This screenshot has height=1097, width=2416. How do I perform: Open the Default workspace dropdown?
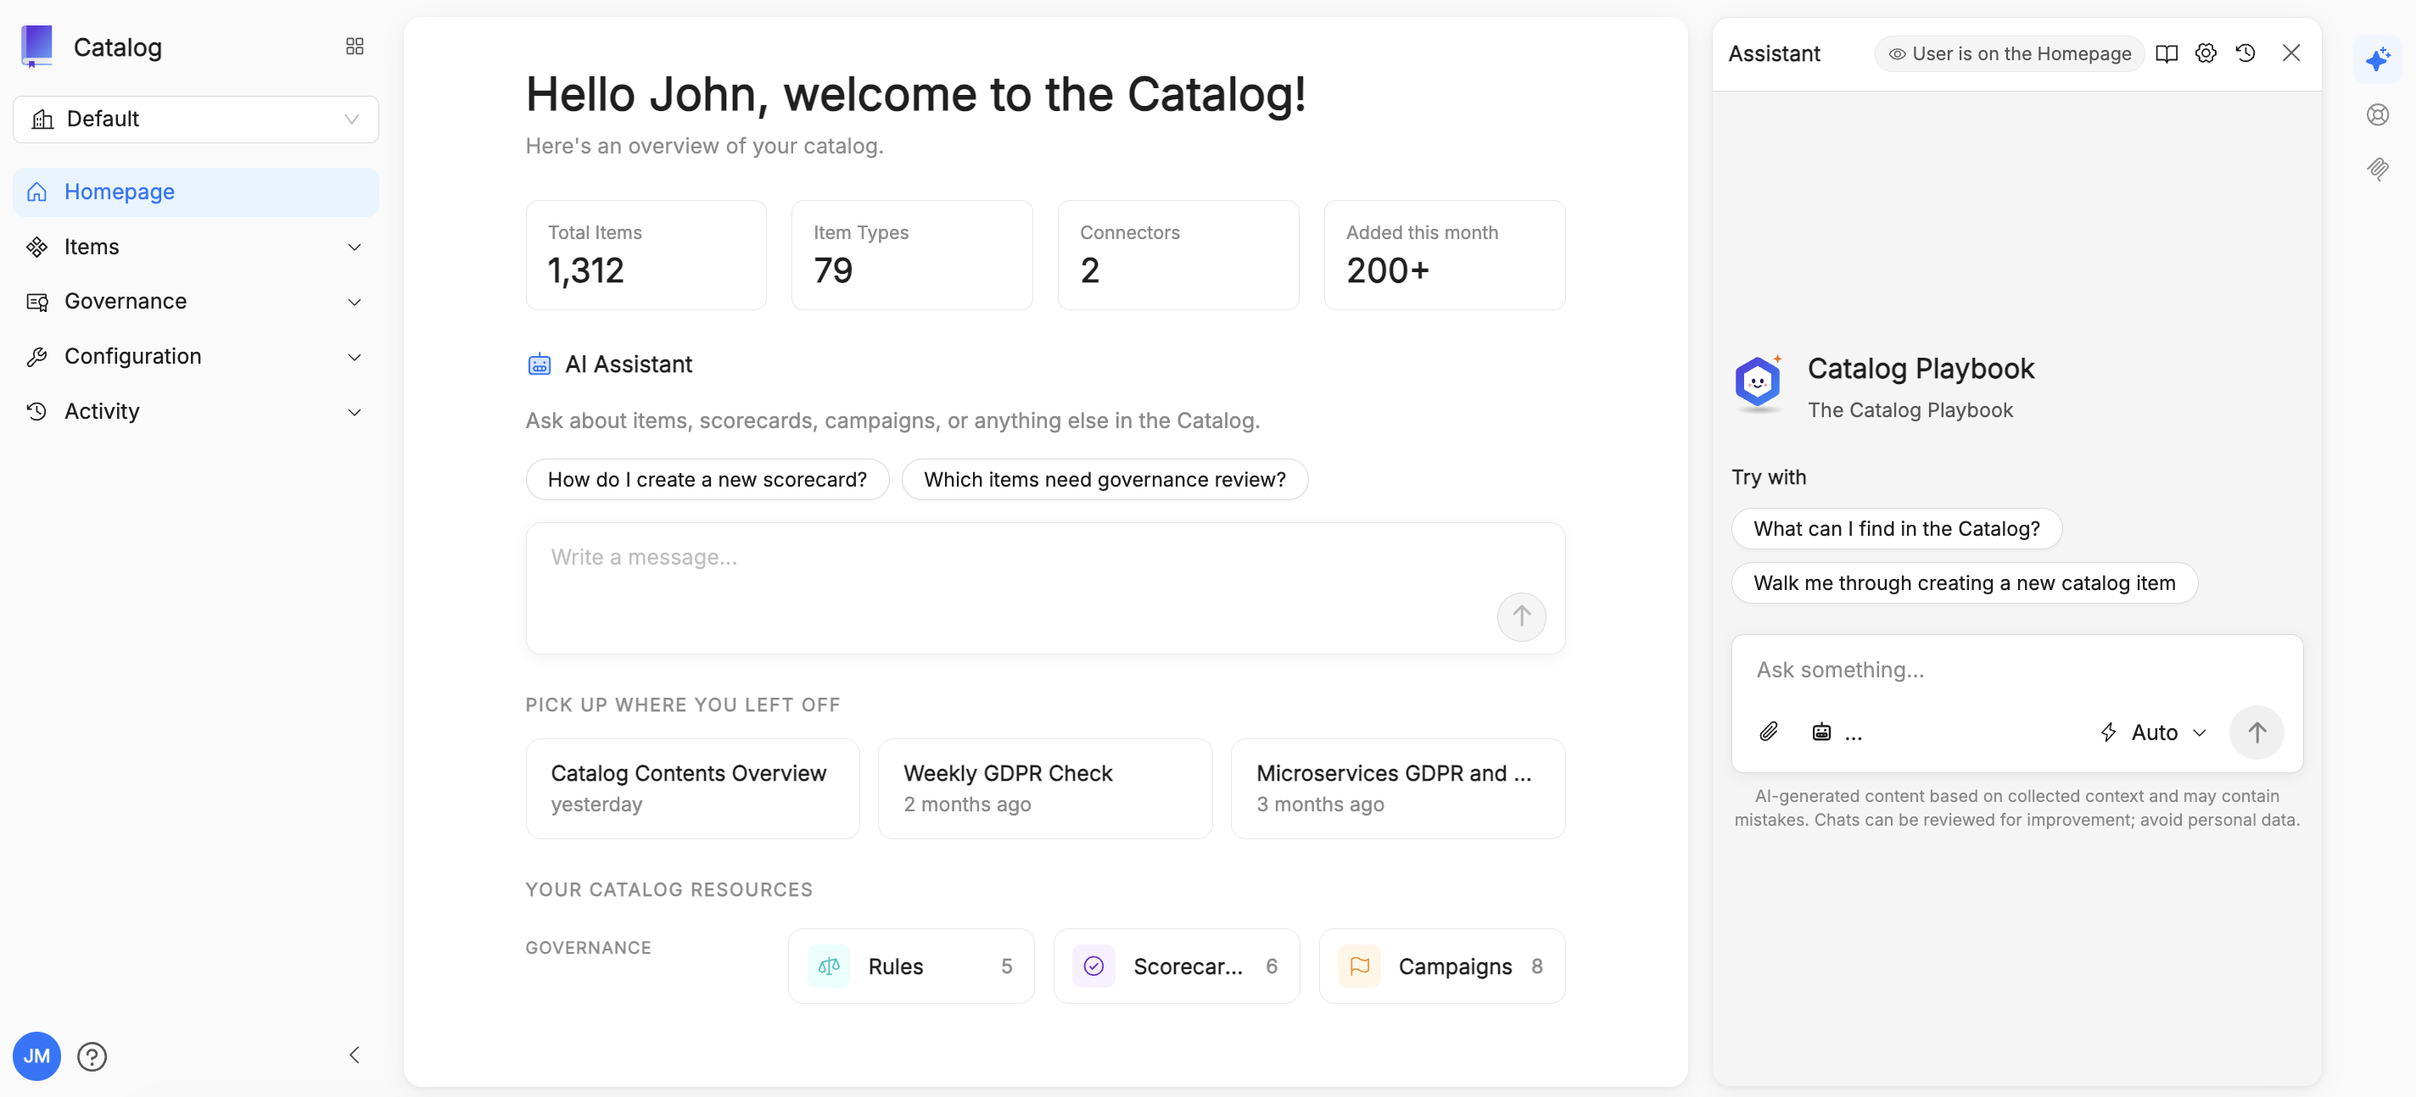click(196, 119)
